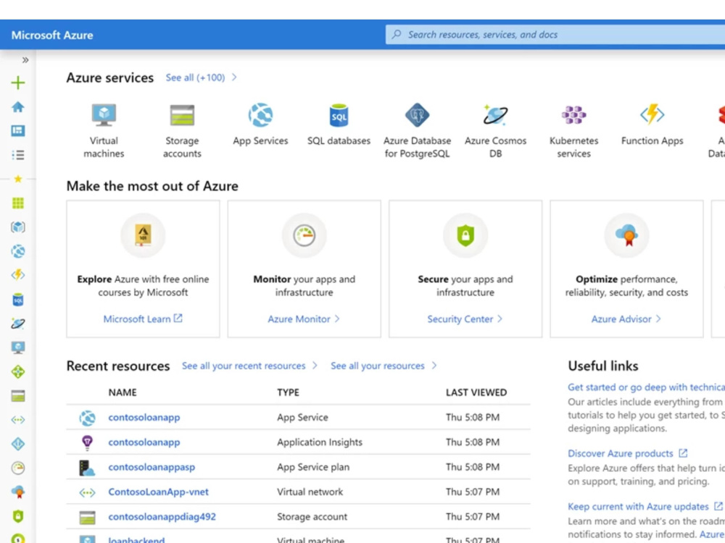The image size is (725, 543).
Task: Open contosoloanappasp App Service plan
Action: coord(152,467)
